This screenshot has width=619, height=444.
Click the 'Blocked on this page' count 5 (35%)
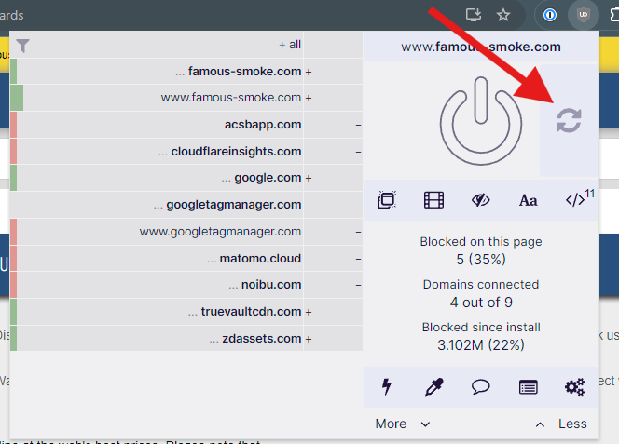click(x=481, y=260)
